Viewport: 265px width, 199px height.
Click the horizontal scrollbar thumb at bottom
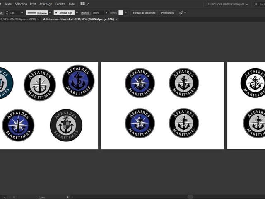tap(190, 197)
